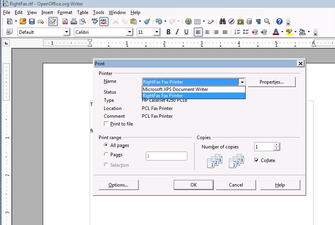Image resolution: width=335 pixels, height=225 pixels.
Task: Toggle Edit File mode icon
Action: point(53,21)
